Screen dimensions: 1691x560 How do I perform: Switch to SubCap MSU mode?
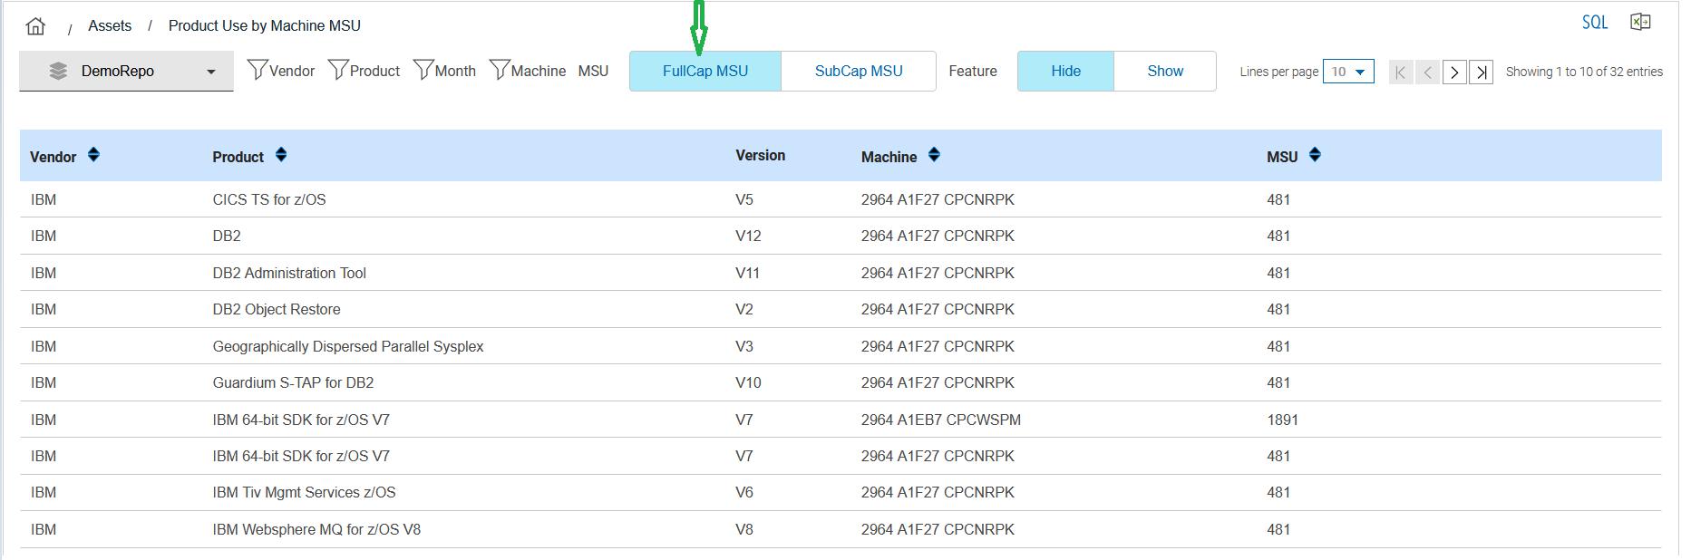pos(859,71)
